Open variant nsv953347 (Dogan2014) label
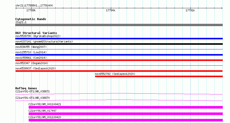Viewport: 230px width, 123px height. (x=32, y=63)
